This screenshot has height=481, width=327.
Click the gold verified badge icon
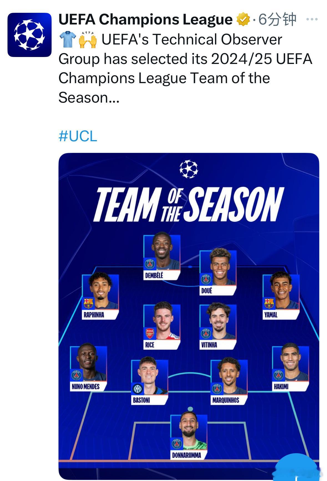243,19
